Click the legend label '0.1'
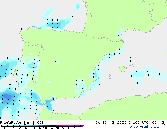 click(x=3, y=128)
